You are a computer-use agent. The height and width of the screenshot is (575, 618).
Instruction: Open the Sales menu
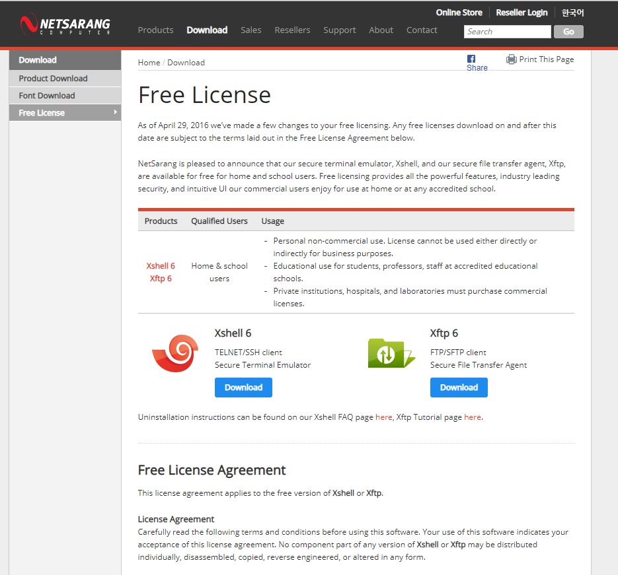pyautogui.click(x=251, y=30)
